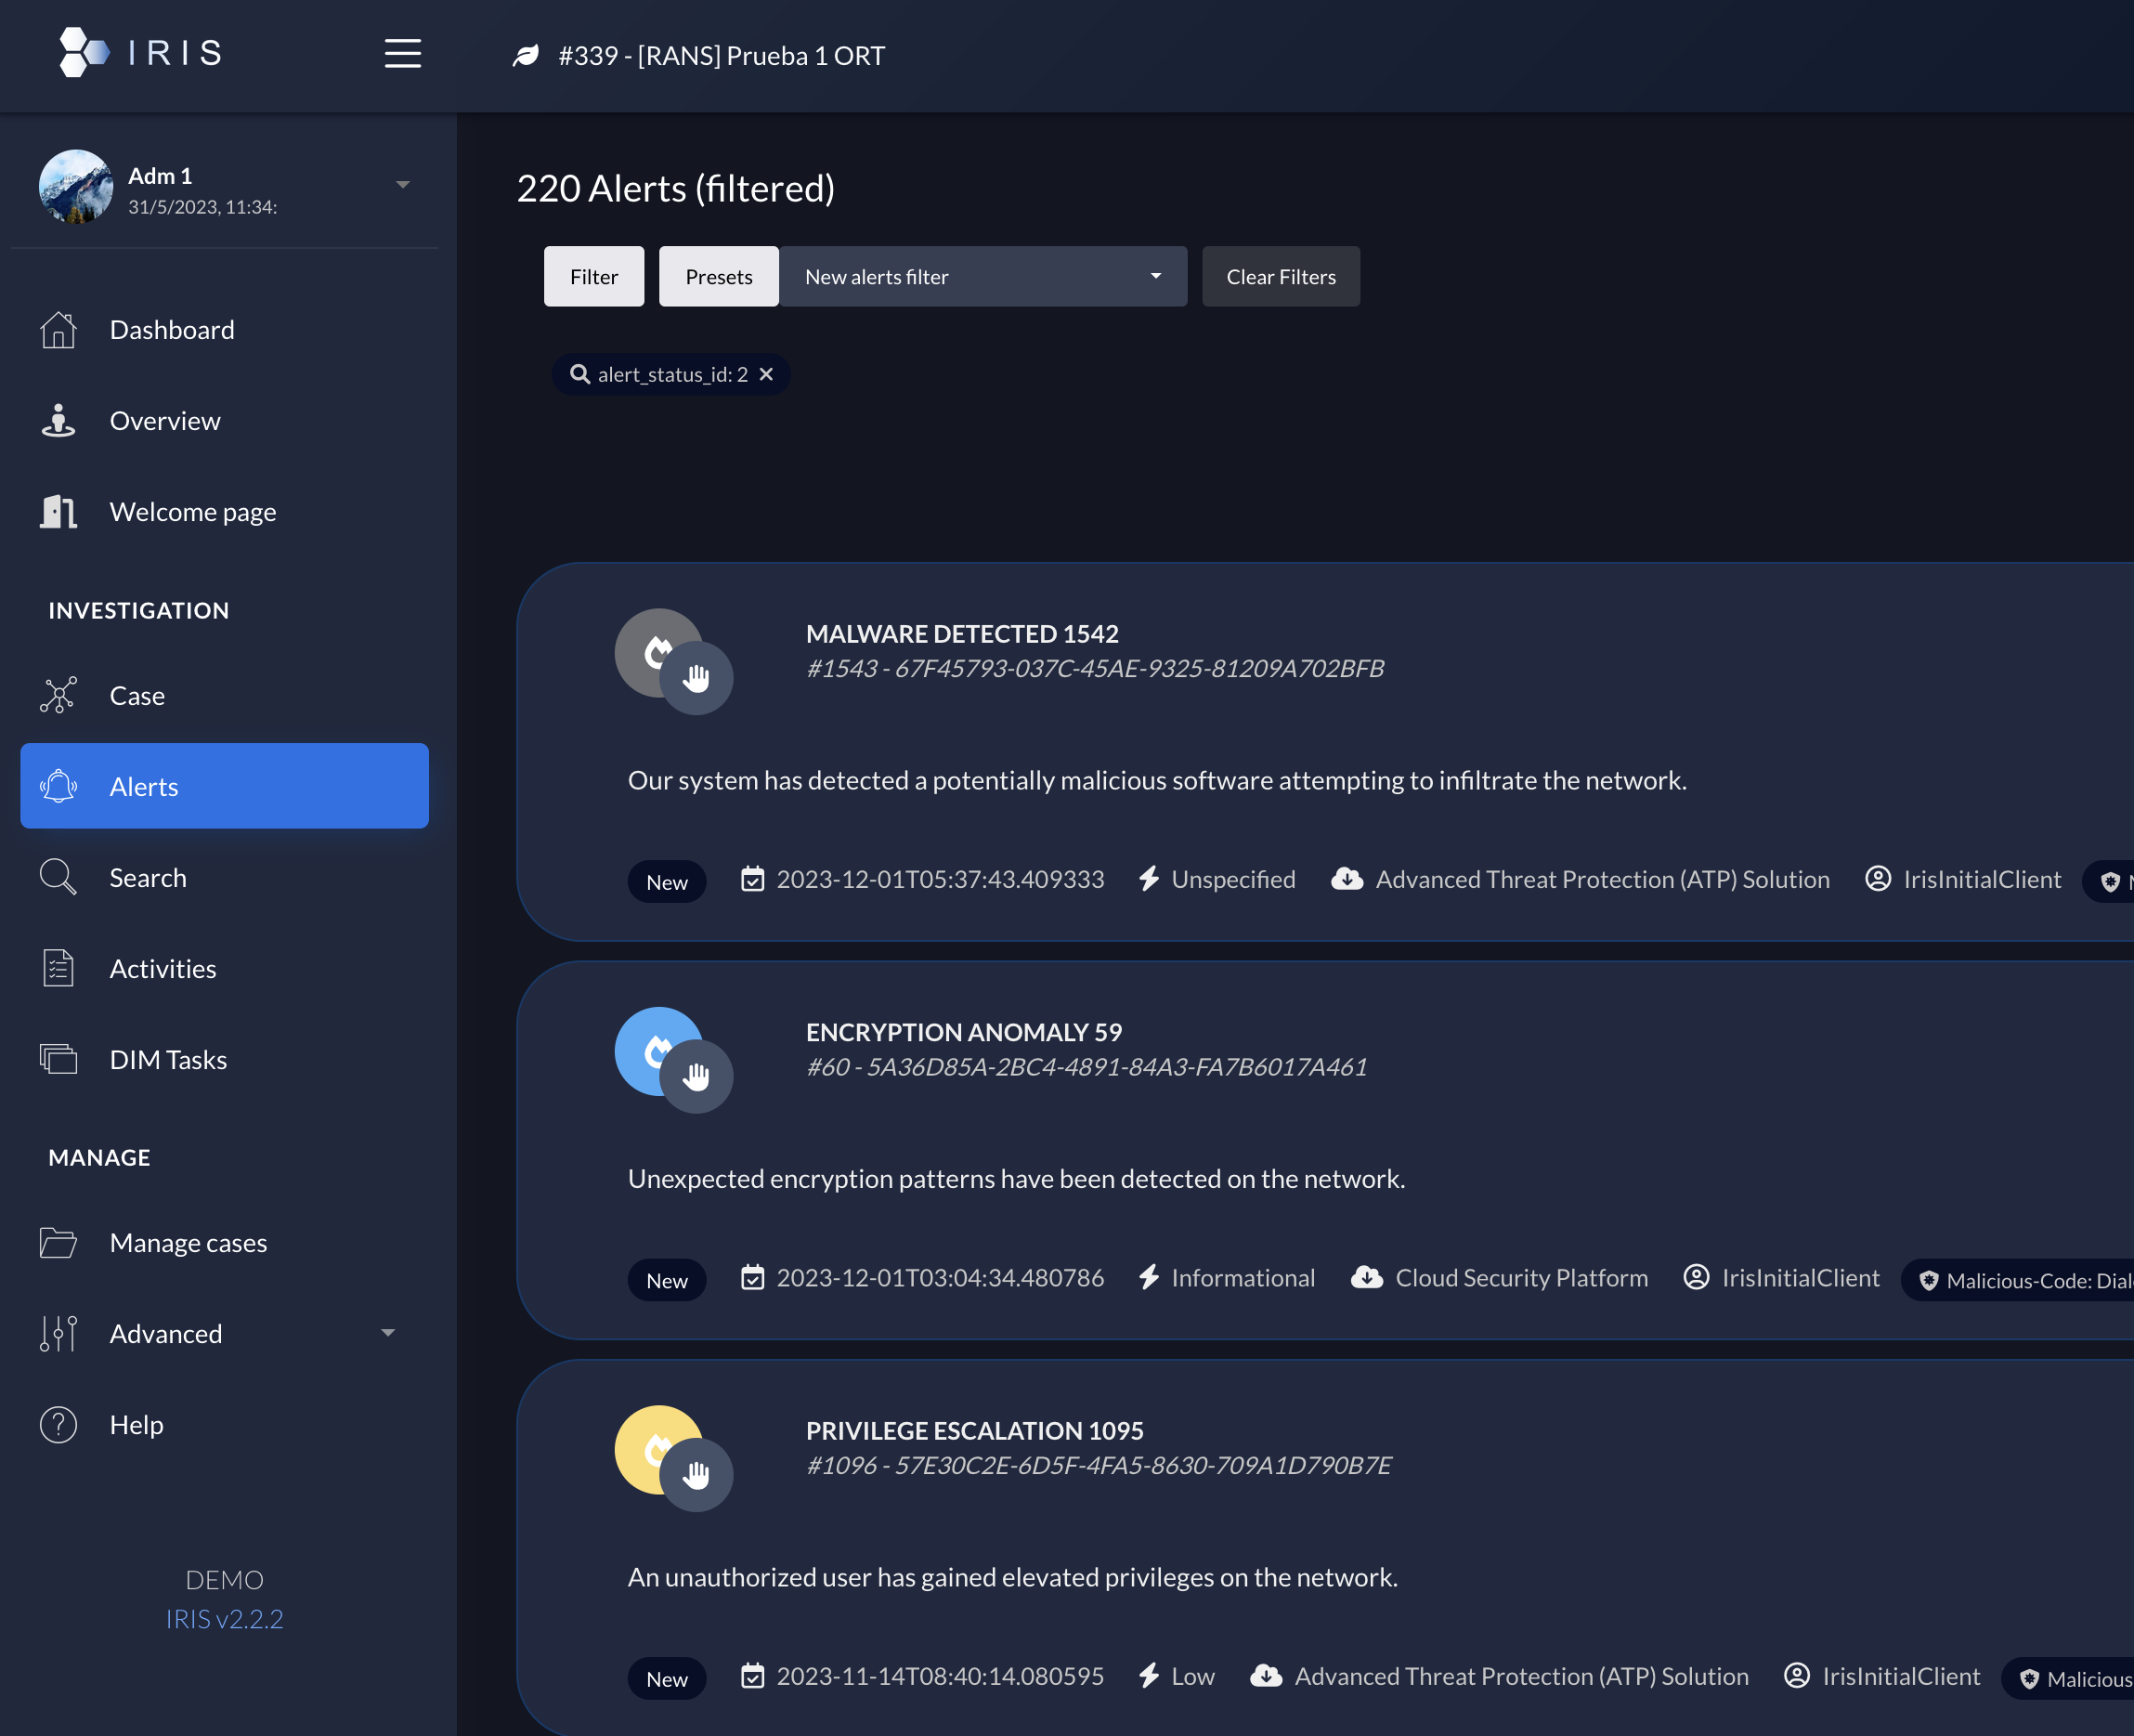Click the Clear Filters button

[x=1281, y=277]
